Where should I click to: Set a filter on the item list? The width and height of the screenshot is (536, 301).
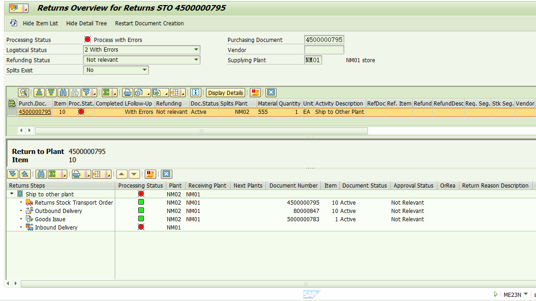coord(85,92)
